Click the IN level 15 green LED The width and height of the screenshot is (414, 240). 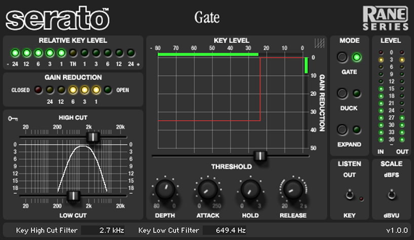381,89
